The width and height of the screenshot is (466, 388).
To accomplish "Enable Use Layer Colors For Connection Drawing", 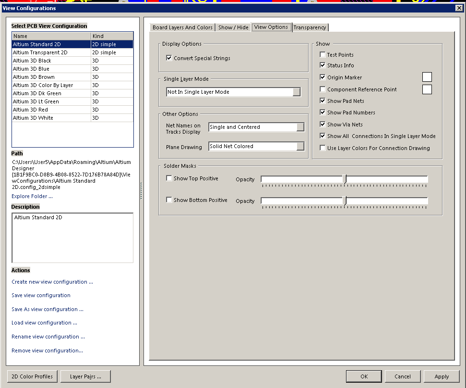I will 323,148.
